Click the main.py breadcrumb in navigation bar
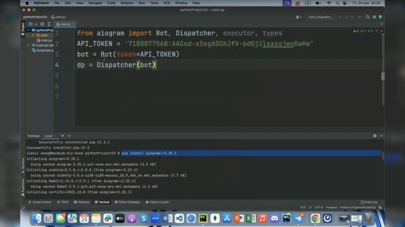The width and height of the screenshot is (405, 227). click(x=59, y=17)
